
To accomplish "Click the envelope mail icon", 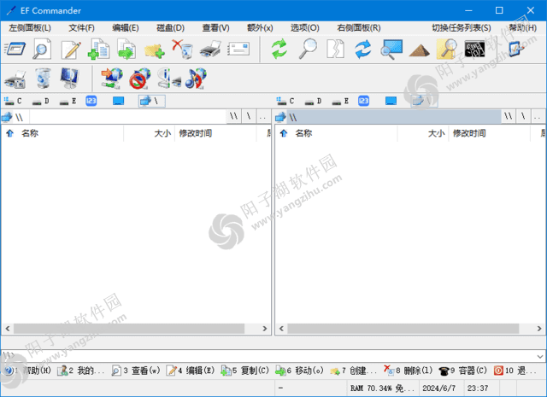I will tap(238, 49).
